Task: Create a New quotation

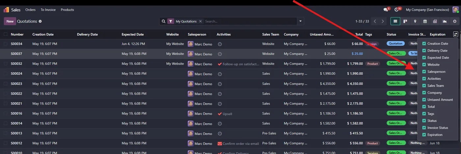Action: point(10,21)
